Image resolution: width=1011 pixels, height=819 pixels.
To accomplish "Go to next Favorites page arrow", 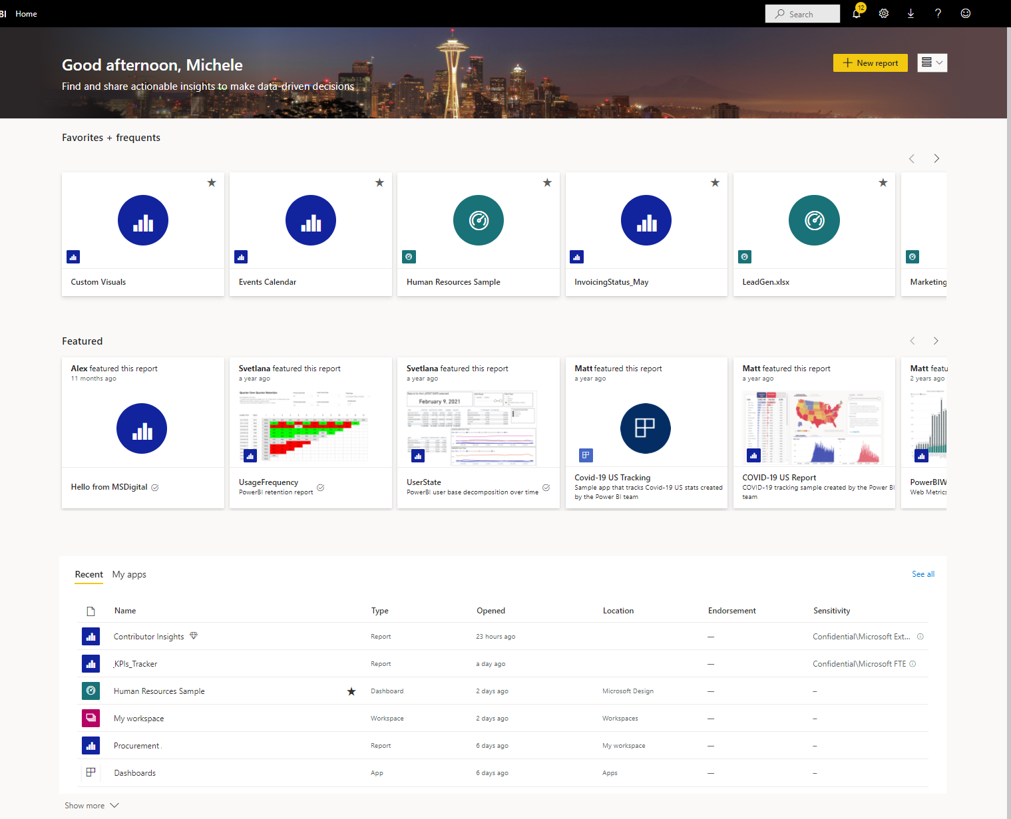I will (936, 158).
